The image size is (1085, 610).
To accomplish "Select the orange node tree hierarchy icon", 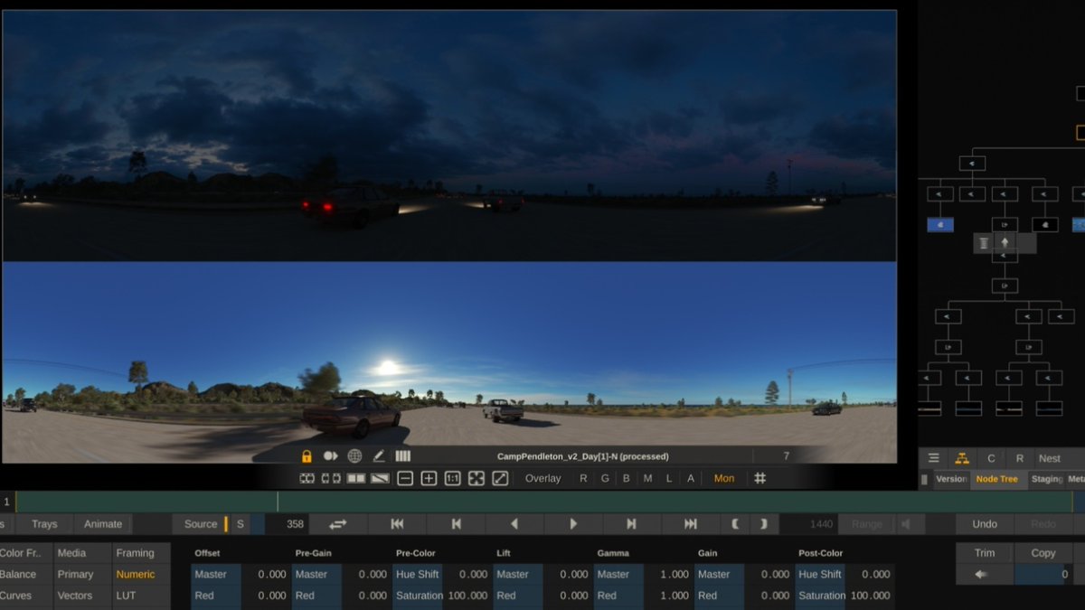I will (962, 458).
